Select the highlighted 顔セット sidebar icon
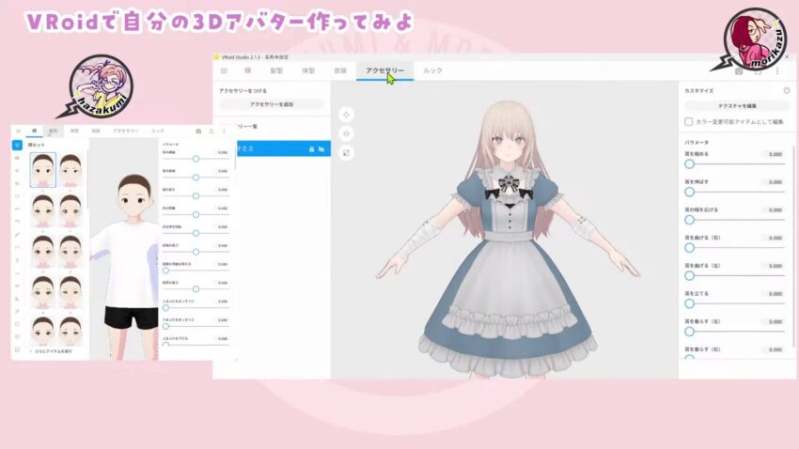Image resolution: width=799 pixels, height=449 pixels. pyautogui.click(x=17, y=145)
